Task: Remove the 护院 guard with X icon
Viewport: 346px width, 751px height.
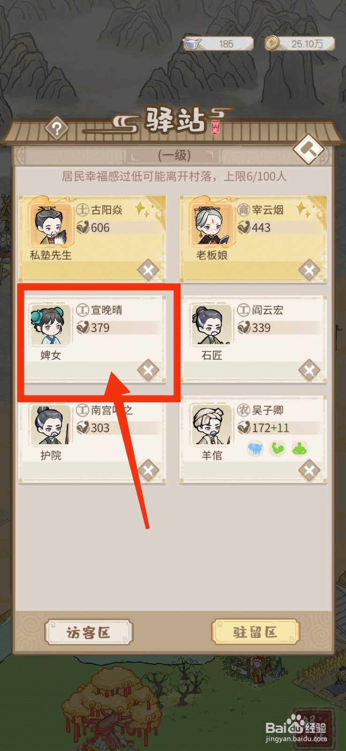Action: tap(148, 470)
